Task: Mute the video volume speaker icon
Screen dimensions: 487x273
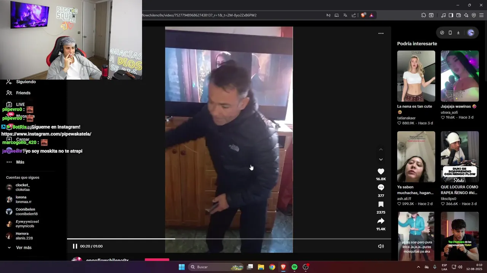Action: pyautogui.click(x=381, y=246)
